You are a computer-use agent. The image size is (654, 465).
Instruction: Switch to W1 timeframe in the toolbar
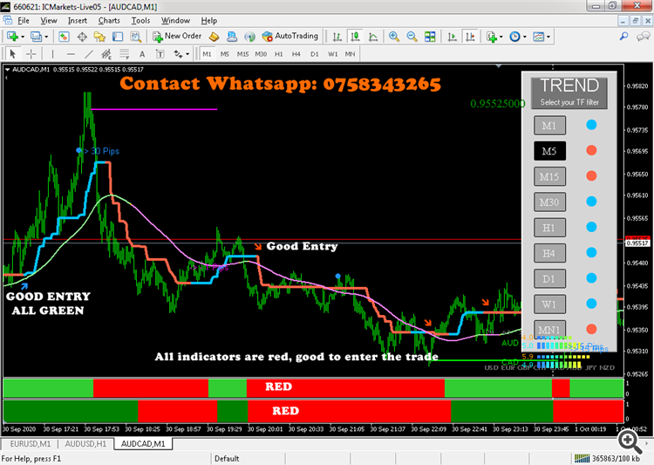click(x=332, y=54)
